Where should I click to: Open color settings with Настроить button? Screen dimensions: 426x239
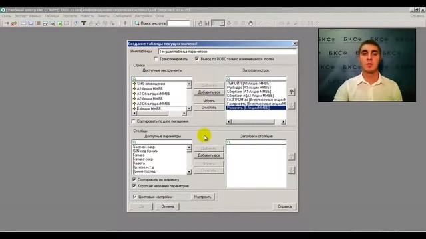[x=202, y=197]
